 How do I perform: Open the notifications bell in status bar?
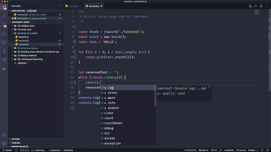click(268, 150)
